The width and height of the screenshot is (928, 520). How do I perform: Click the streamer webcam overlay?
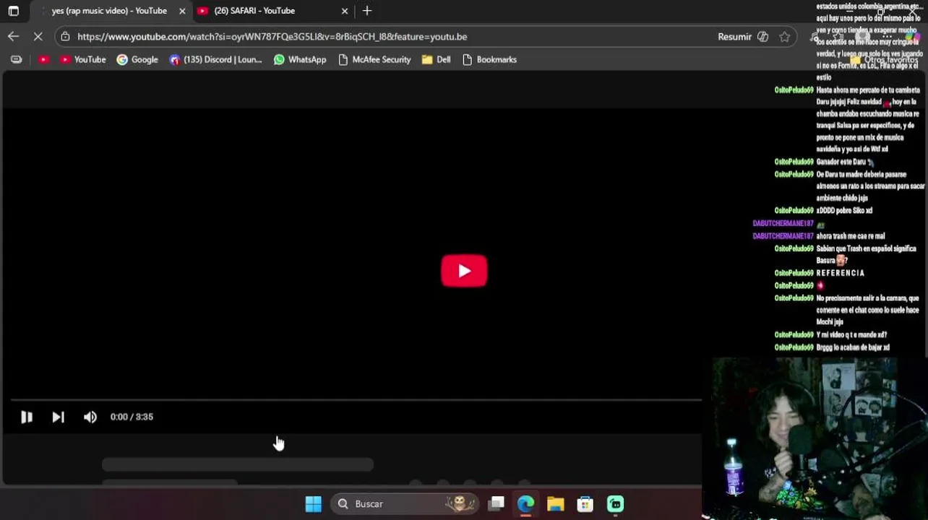pos(815,438)
